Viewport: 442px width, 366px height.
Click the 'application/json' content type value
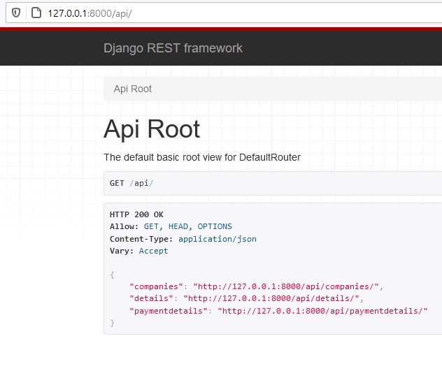tap(218, 239)
